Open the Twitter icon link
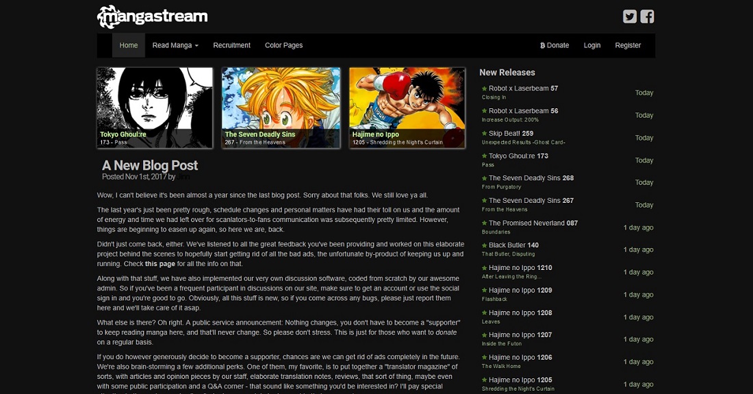 point(630,16)
